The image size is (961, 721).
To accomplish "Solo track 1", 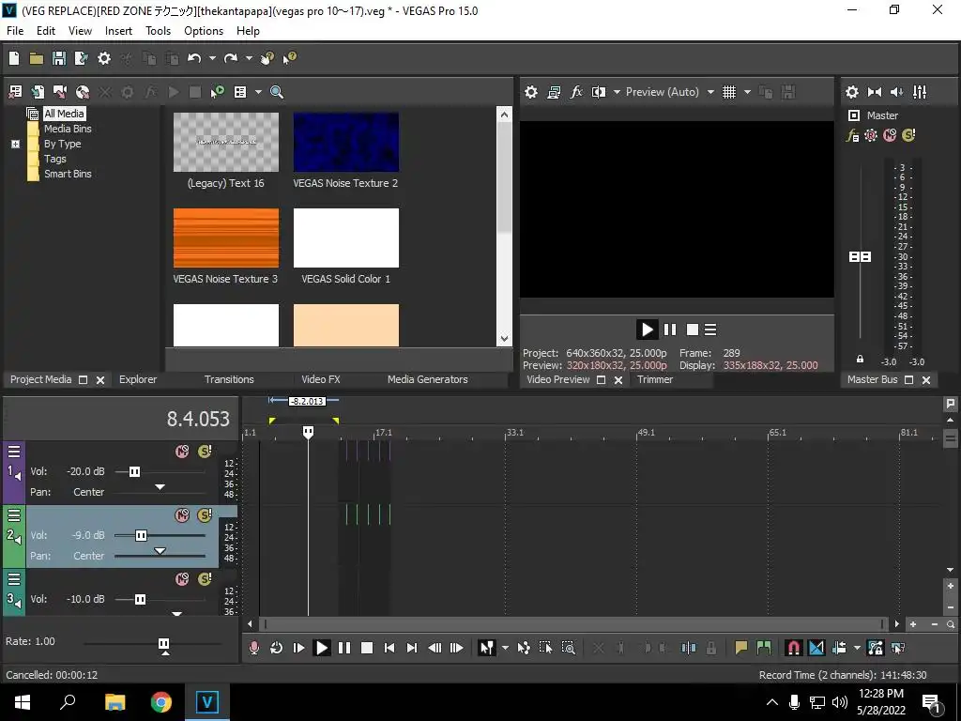I will [x=205, y=452].
